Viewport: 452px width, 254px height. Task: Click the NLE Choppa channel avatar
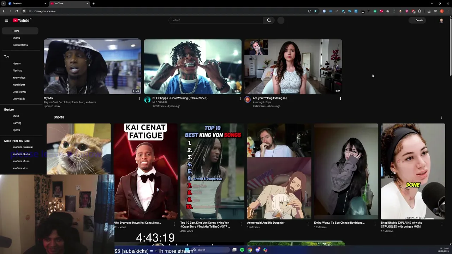click(147, 99)
